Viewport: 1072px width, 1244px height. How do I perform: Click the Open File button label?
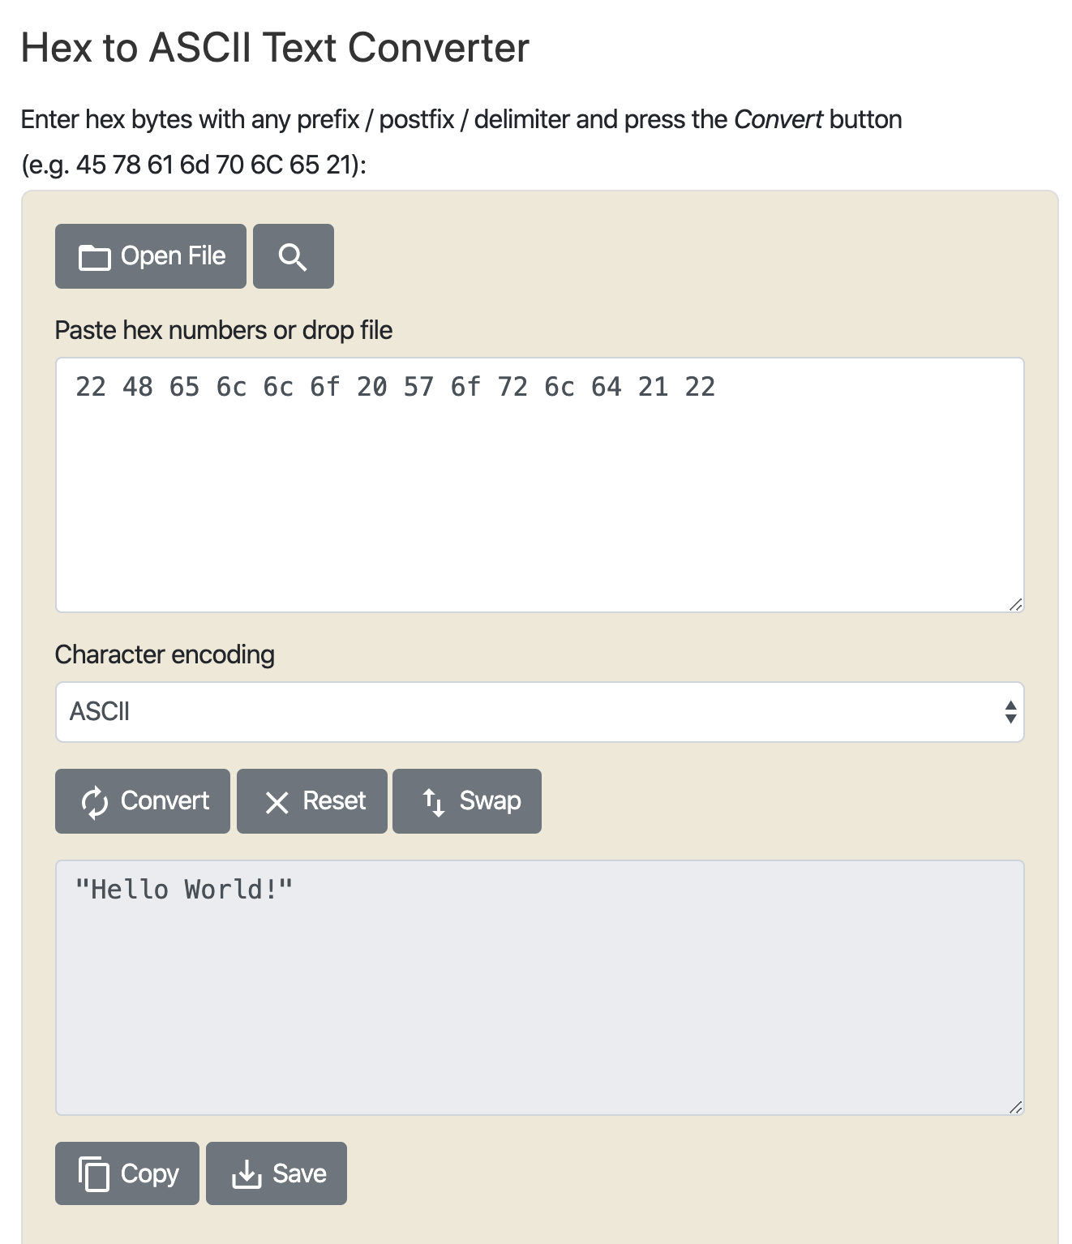tap(173, 256)
